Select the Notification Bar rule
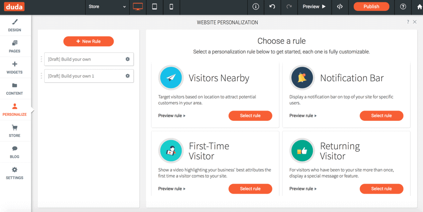The width and height of the screenshot is (423, 212). [x=381, y=116]
